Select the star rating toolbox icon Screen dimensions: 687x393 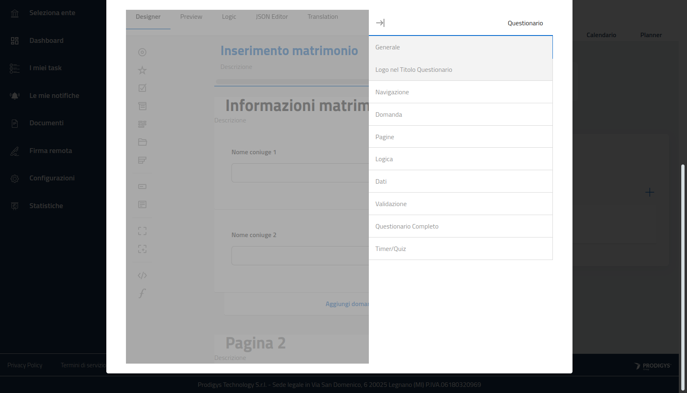[x=142, y=70]
